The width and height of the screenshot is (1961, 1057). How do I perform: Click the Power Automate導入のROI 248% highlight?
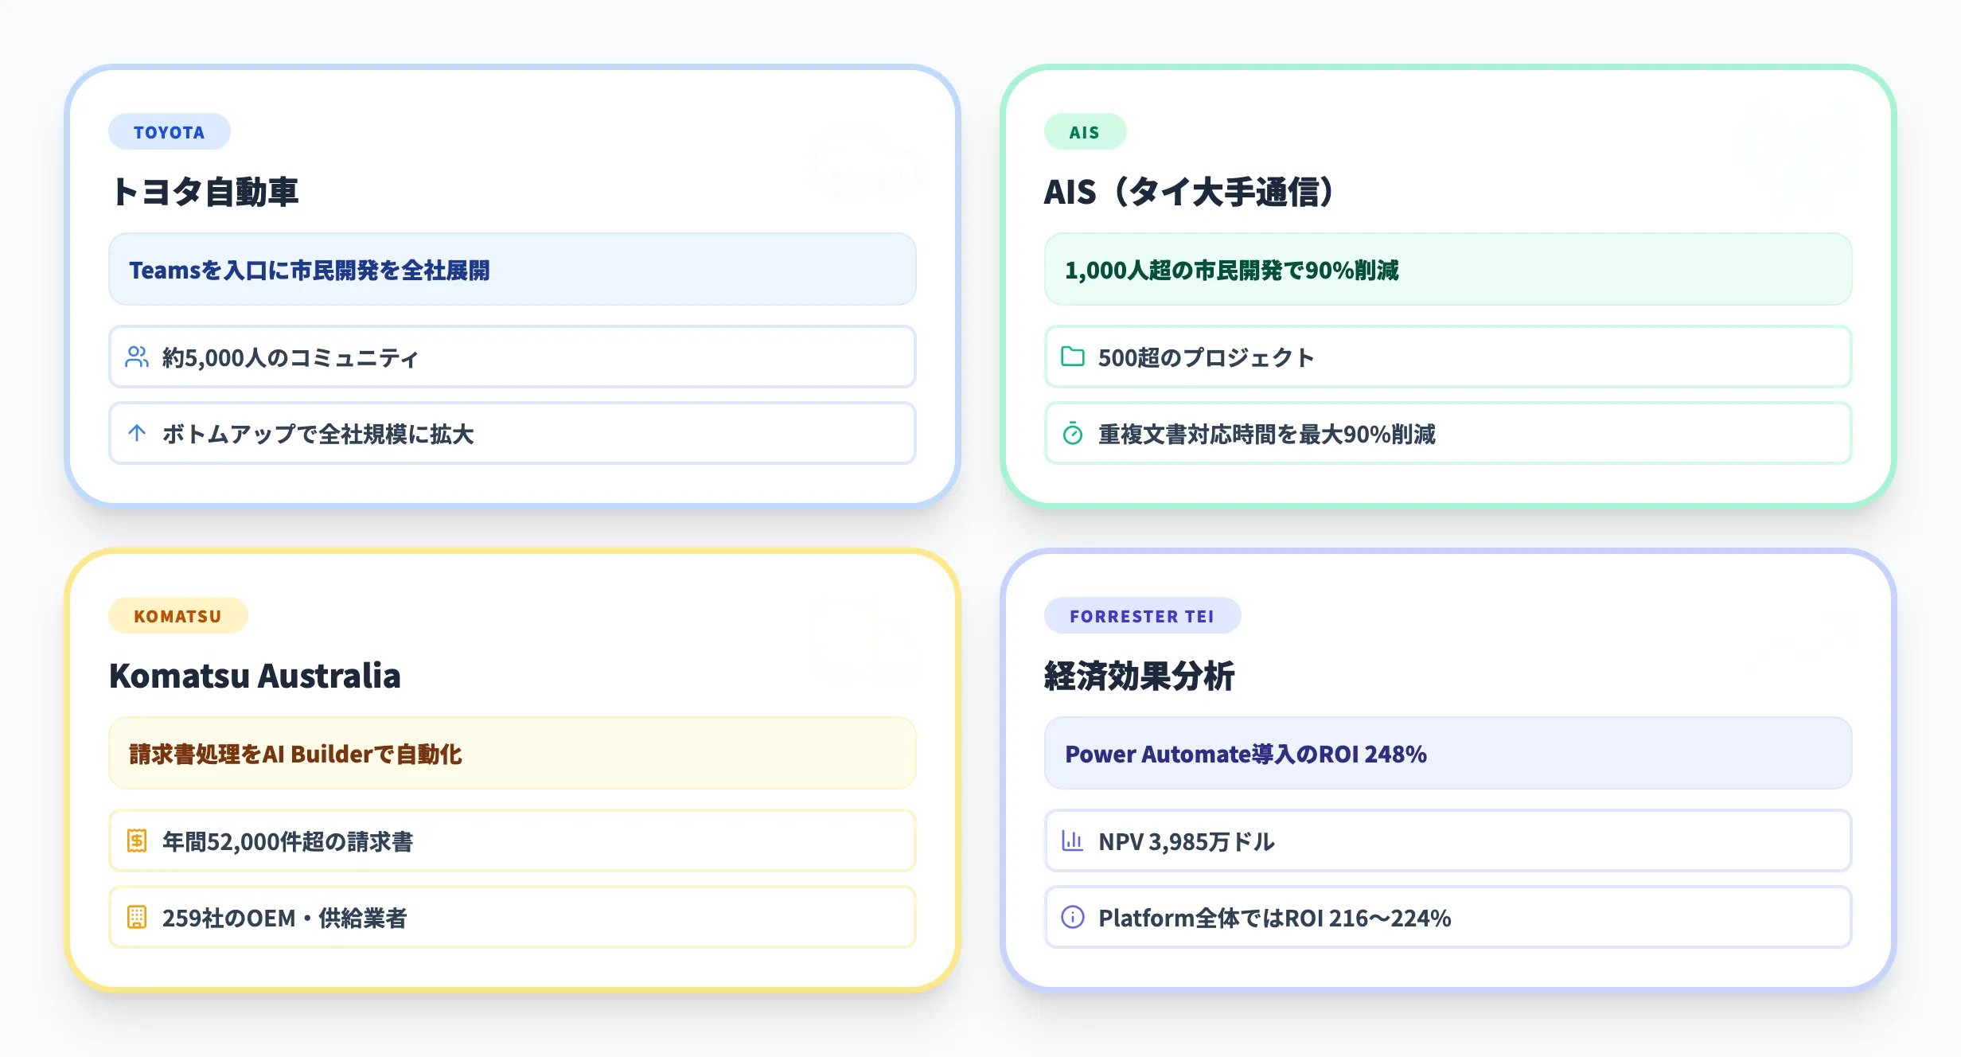[x=1447, y=753]
